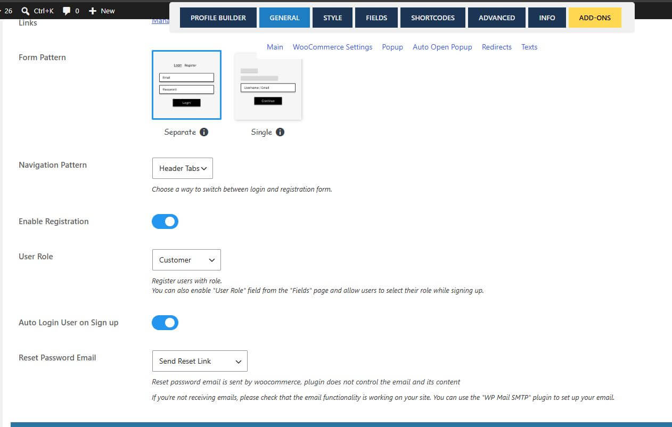Click the update count 26 in admin bar
Viewport: 672px width, 427px height.
tap(8, 11)
